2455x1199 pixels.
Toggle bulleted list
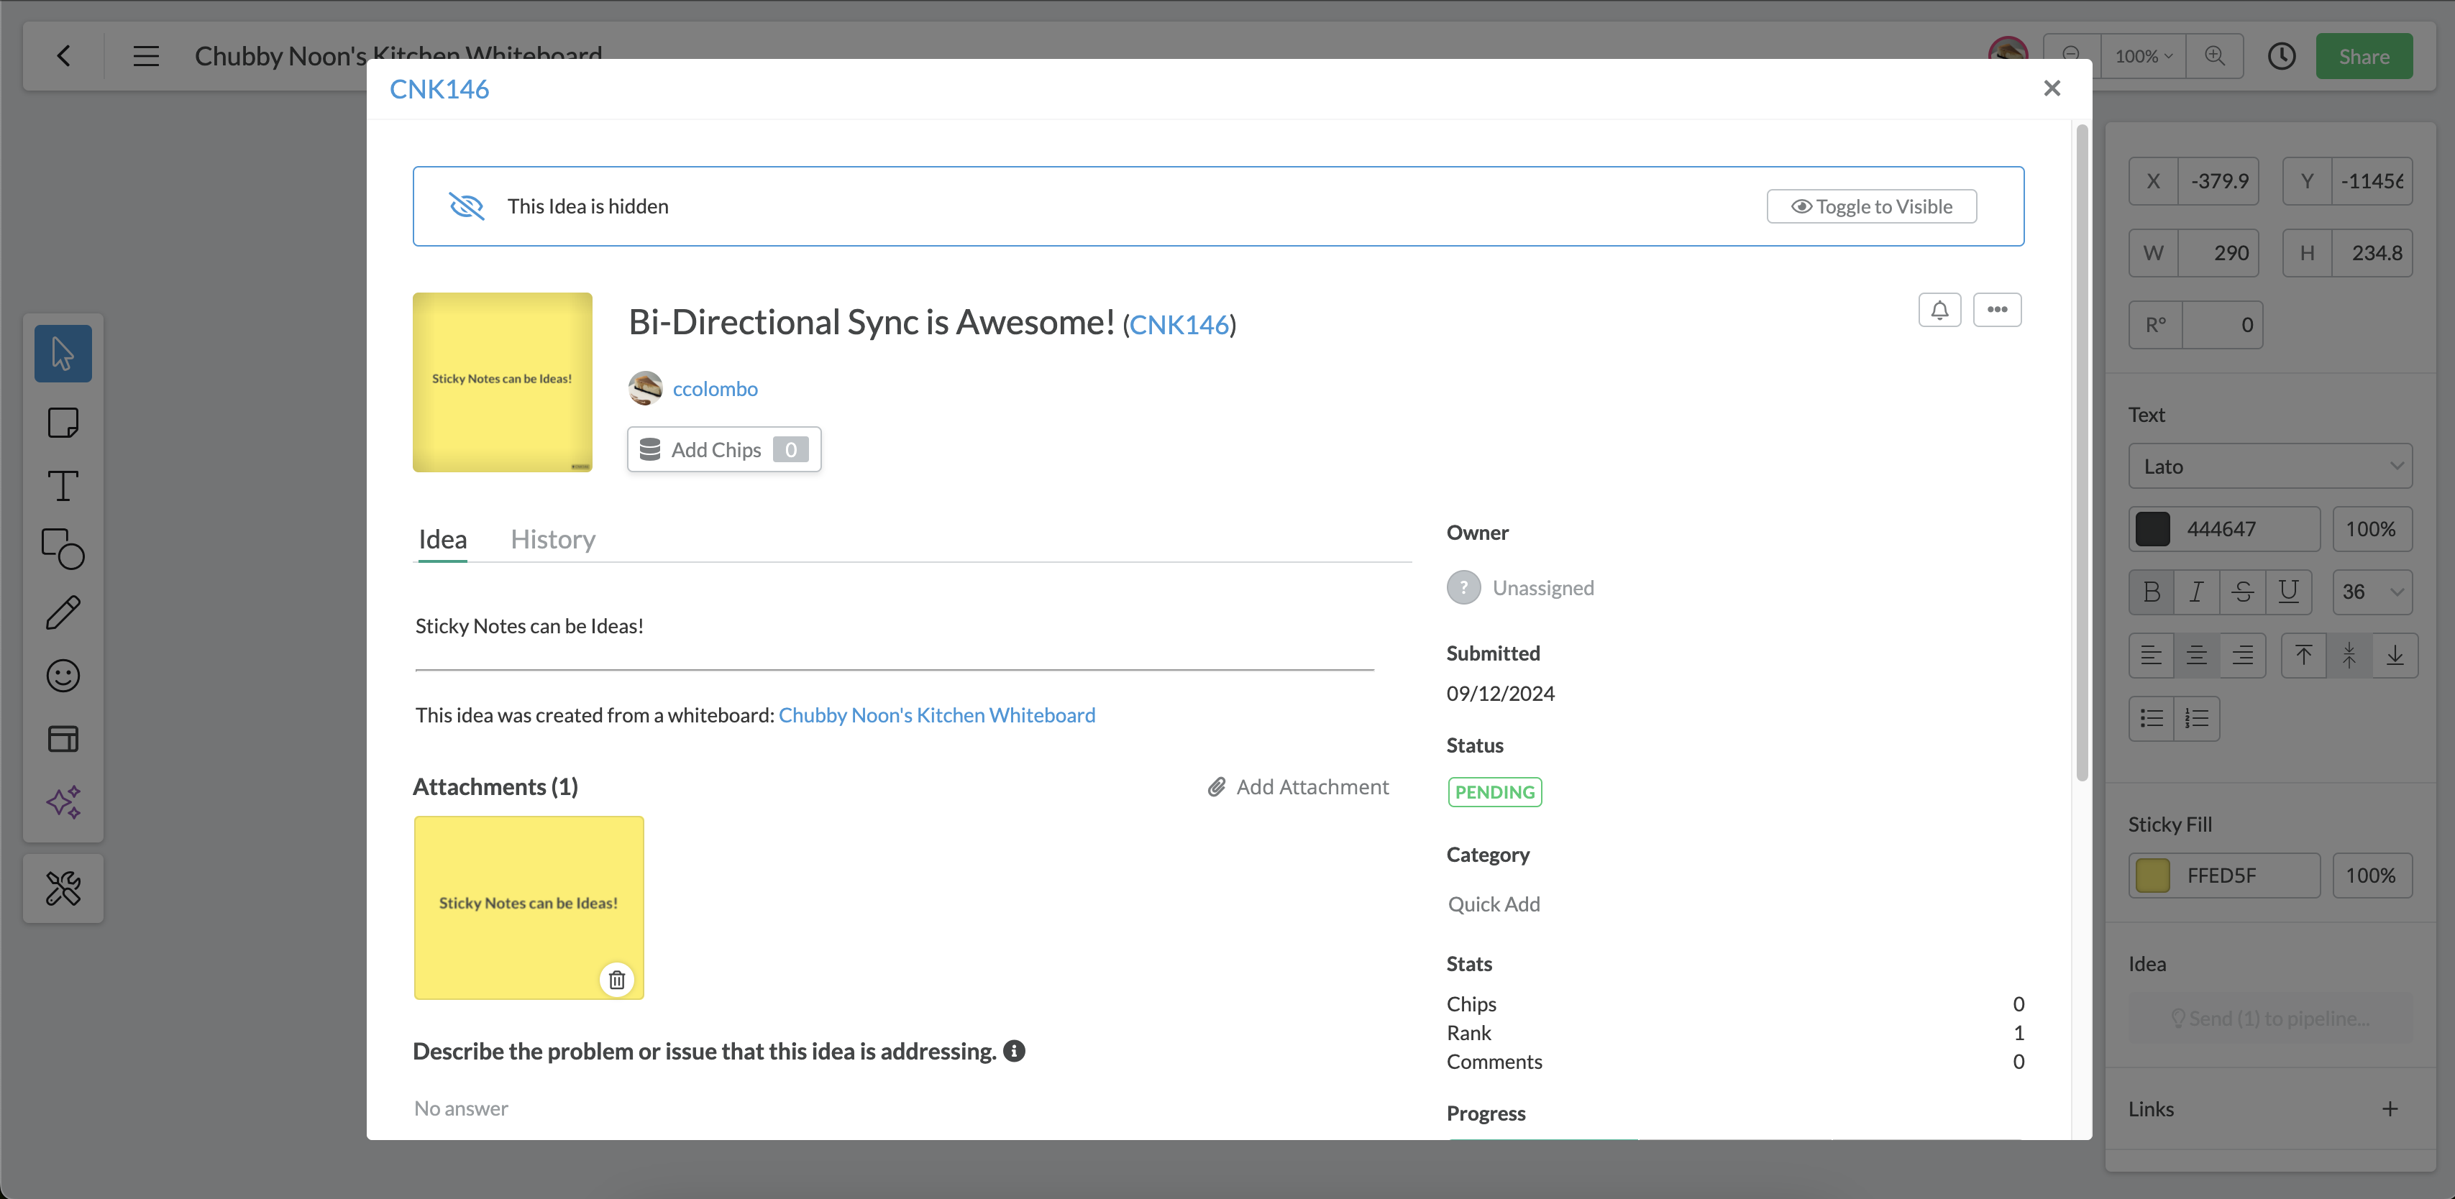pos(2151,717)
